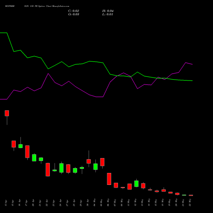Image resolution: width=213 pixels, height=213 pixels.
Task: Select the 11 May date label
Action: click(128, 202)
